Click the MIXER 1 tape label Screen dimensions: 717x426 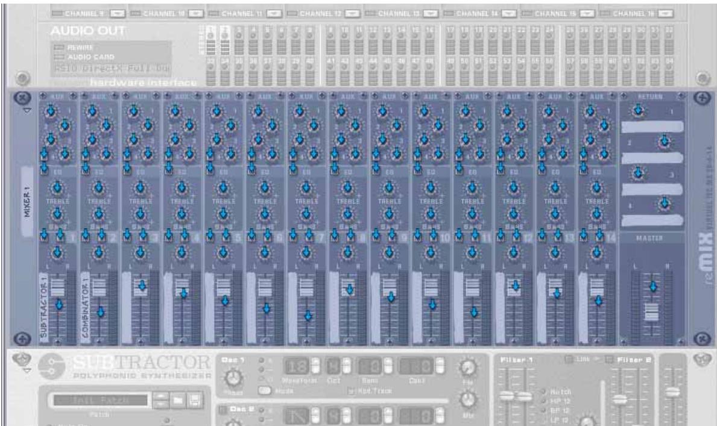[27, 202]
